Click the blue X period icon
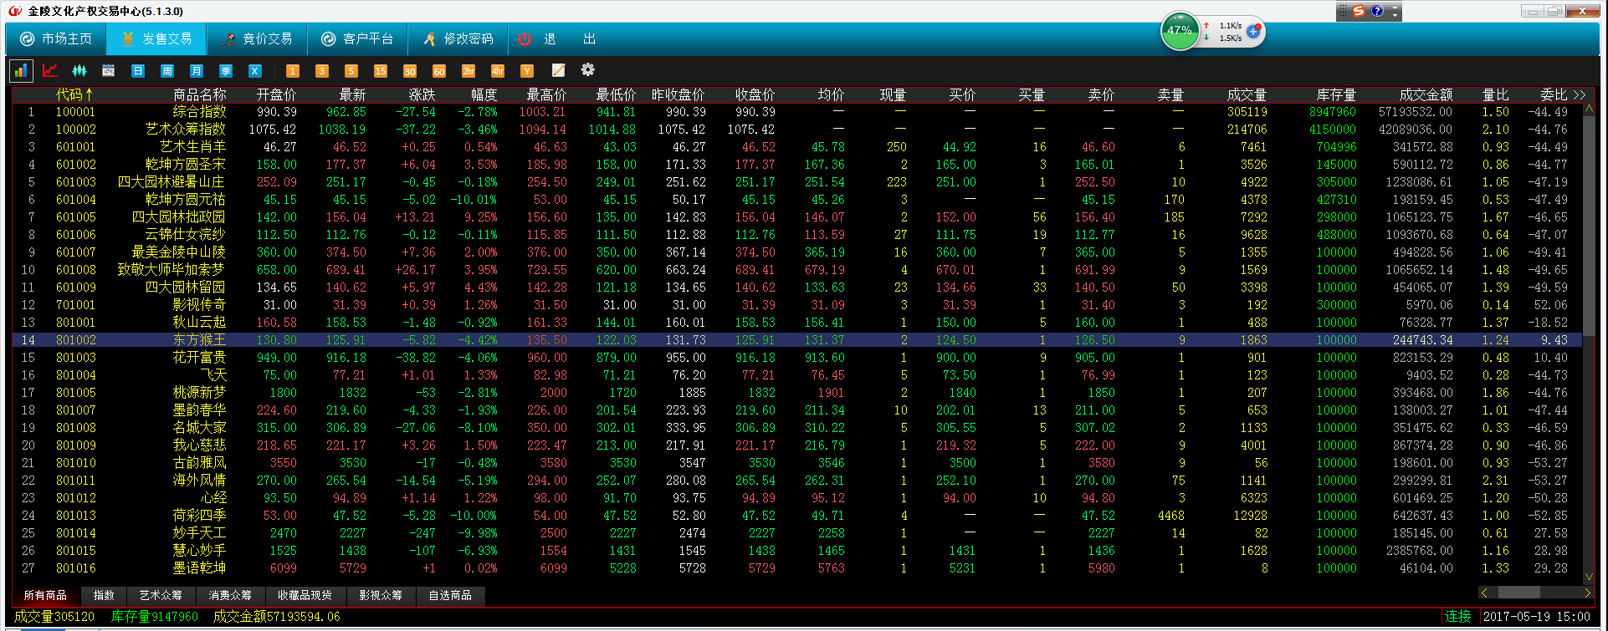The image size is (1608, 631). point(255,71)
